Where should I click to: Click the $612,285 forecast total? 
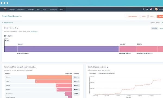click(8, 36)
